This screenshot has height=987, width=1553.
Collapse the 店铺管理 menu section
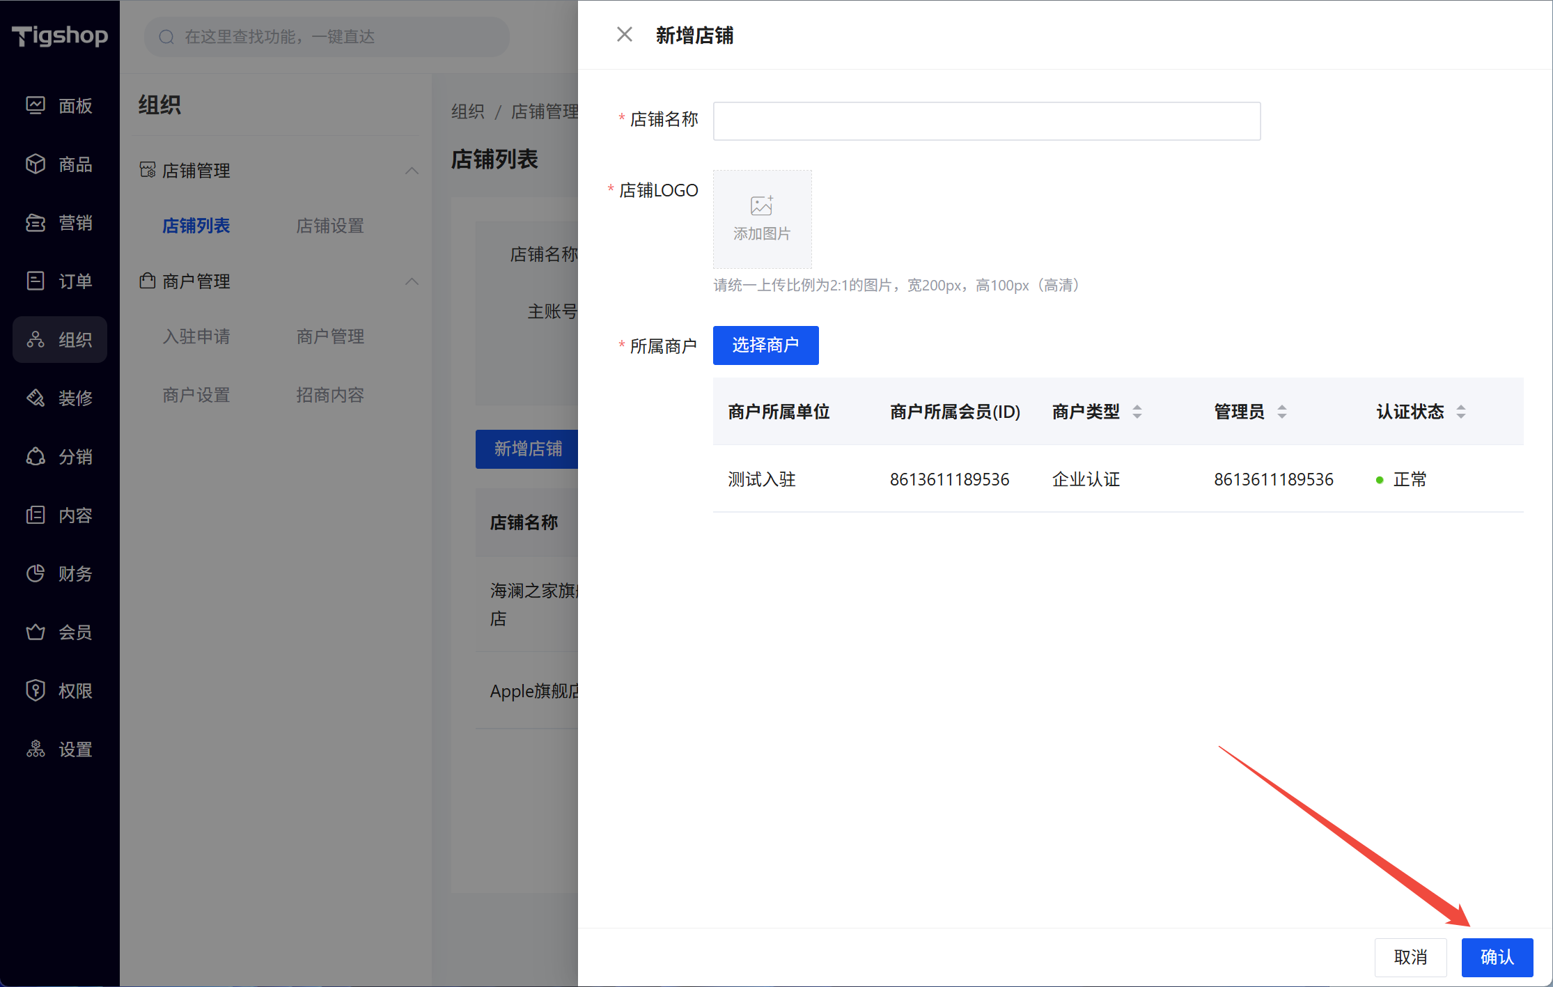pos(412,171)
